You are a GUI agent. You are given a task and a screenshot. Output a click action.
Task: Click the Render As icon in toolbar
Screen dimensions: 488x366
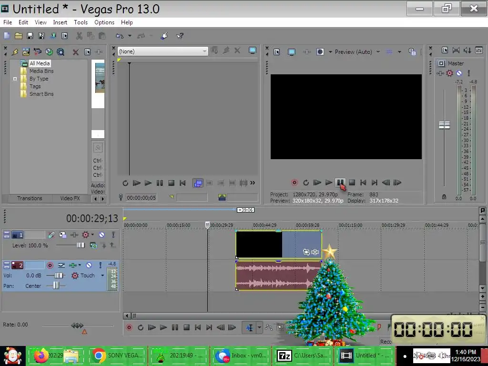click(53, 36)
